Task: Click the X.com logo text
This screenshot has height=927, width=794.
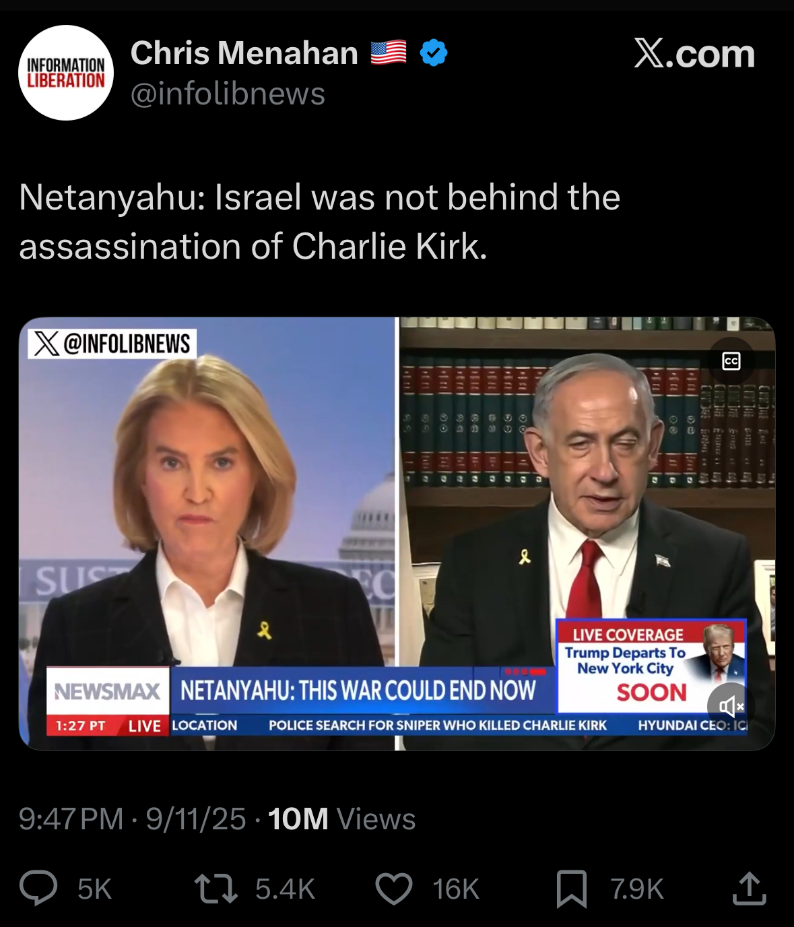Action: pyautogui.click(x=694, y=53)
